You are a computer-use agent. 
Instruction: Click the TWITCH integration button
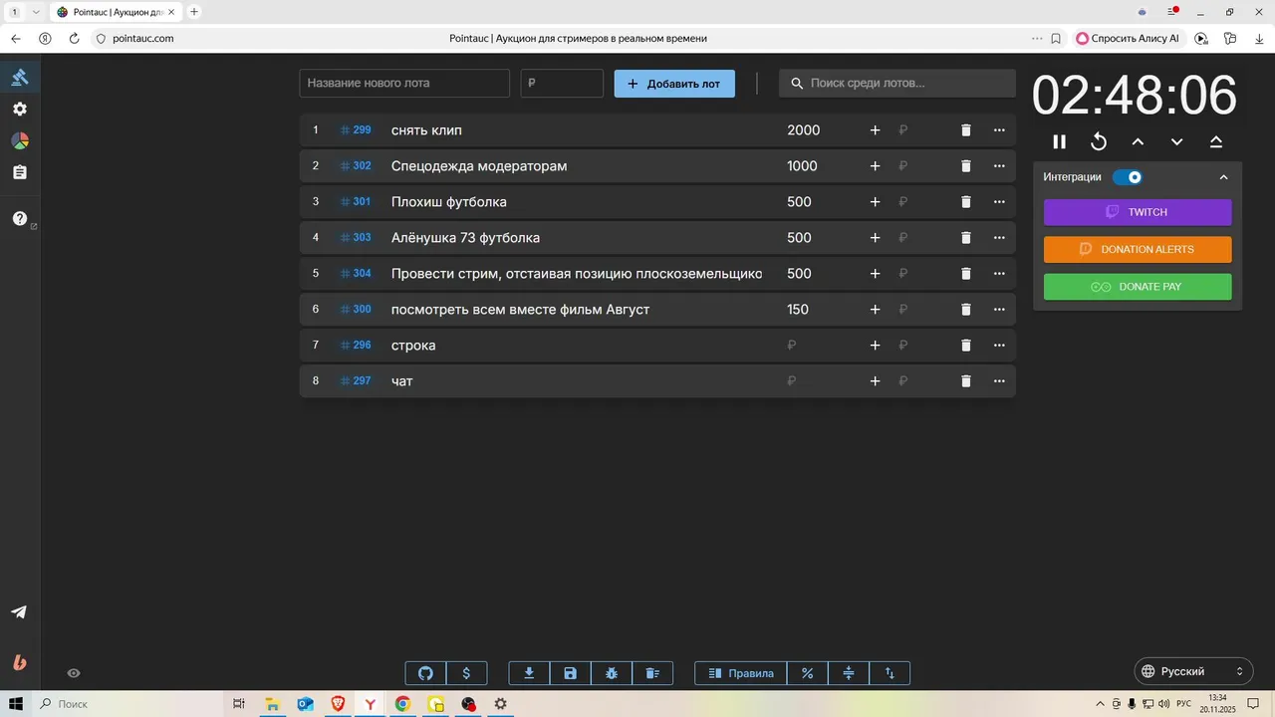point(1138,212)
